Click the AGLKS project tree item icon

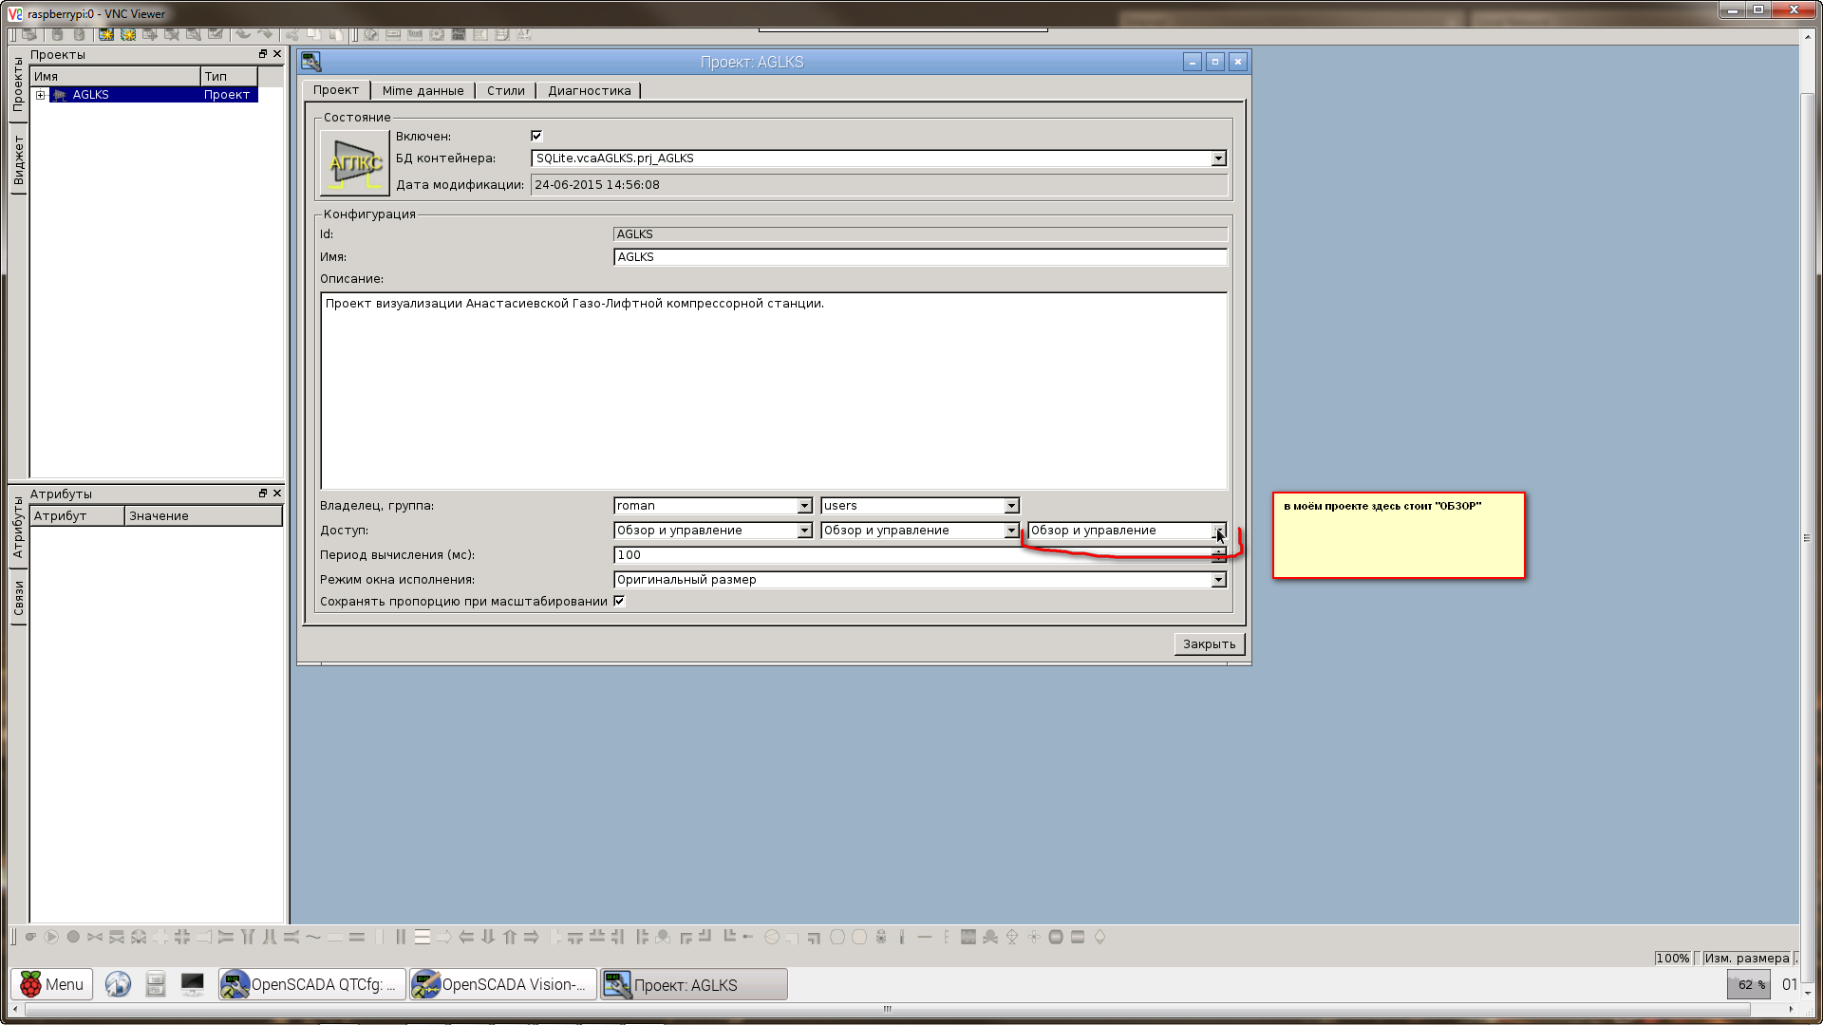click(60, 95)
